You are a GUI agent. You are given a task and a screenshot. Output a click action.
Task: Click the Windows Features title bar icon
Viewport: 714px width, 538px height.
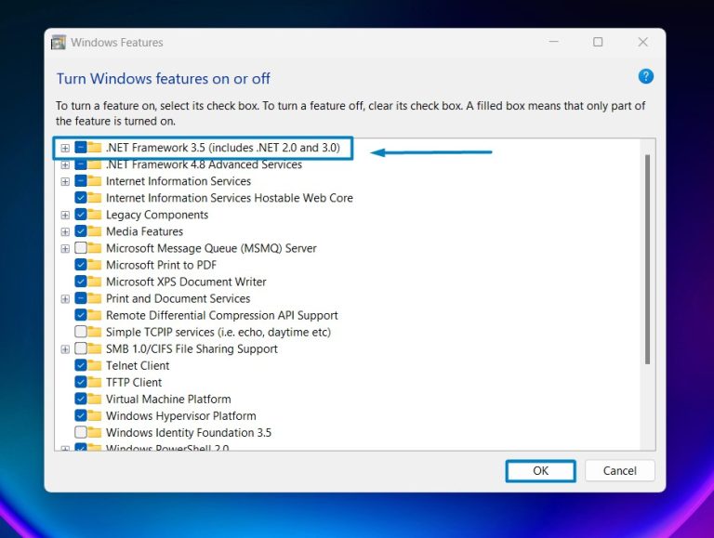click(59, 42)
